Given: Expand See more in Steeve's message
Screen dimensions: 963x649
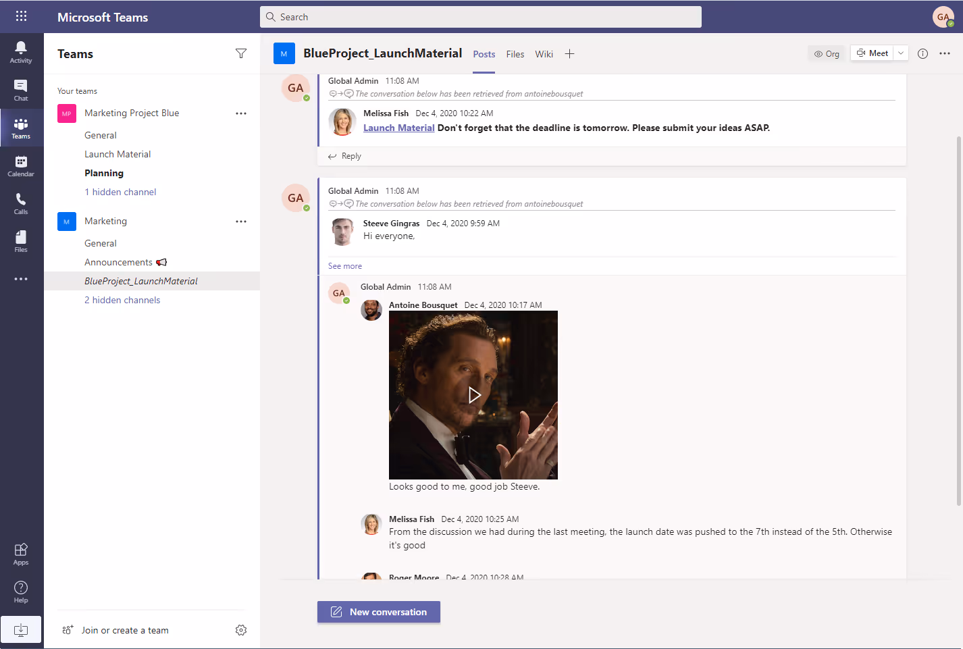Looking at the screenshot, I should click(x=345, y=266).
